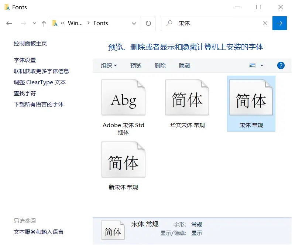Click the 新宋体 常规 file name
Viewport: 292px width, 245px height.
[123, 187]
